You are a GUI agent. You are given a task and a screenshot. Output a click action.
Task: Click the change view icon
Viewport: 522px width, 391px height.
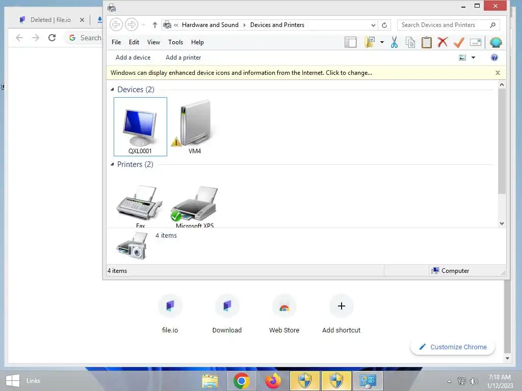pyautogui.click(x=462, y=58)
